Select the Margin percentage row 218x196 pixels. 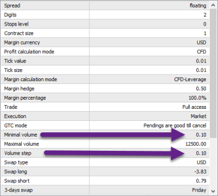pos(105,98)
